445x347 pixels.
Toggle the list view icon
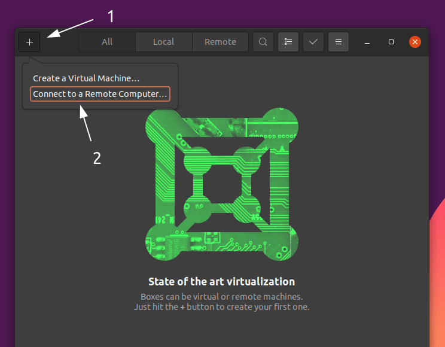click(288, 42)
